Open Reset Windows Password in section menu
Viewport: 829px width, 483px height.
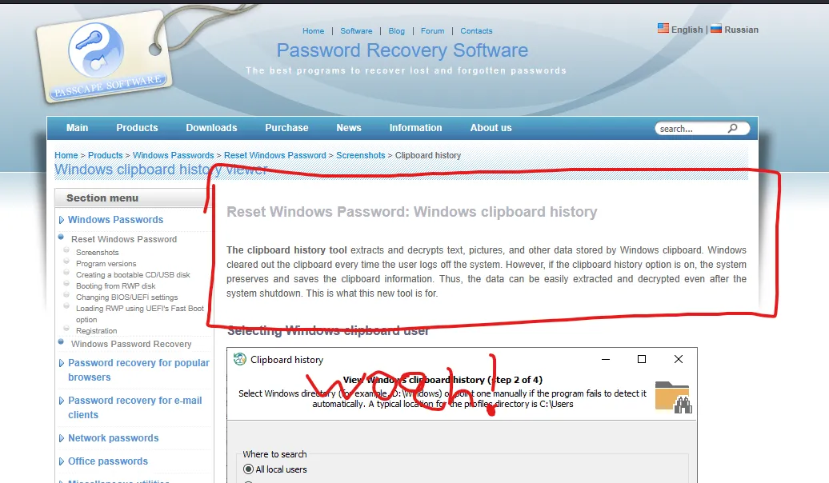pos(124,239)
